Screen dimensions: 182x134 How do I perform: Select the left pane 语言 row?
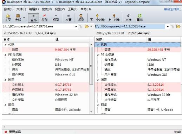pyautogui.click(x=46, y=110)
